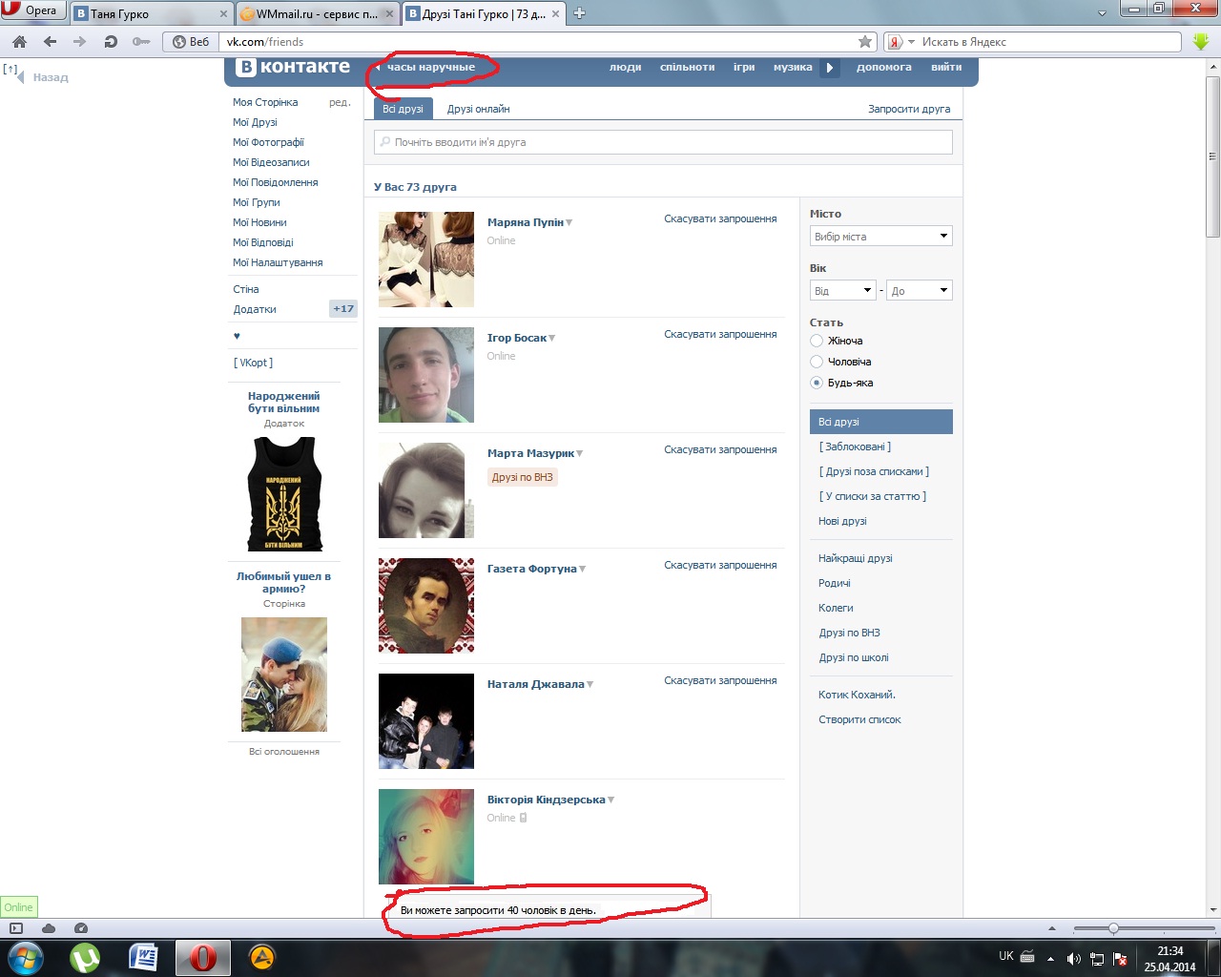Switch to WMmail.ru browser tab
The height and width of the screenshot is (977, 1221).
[x=316, y=14]
